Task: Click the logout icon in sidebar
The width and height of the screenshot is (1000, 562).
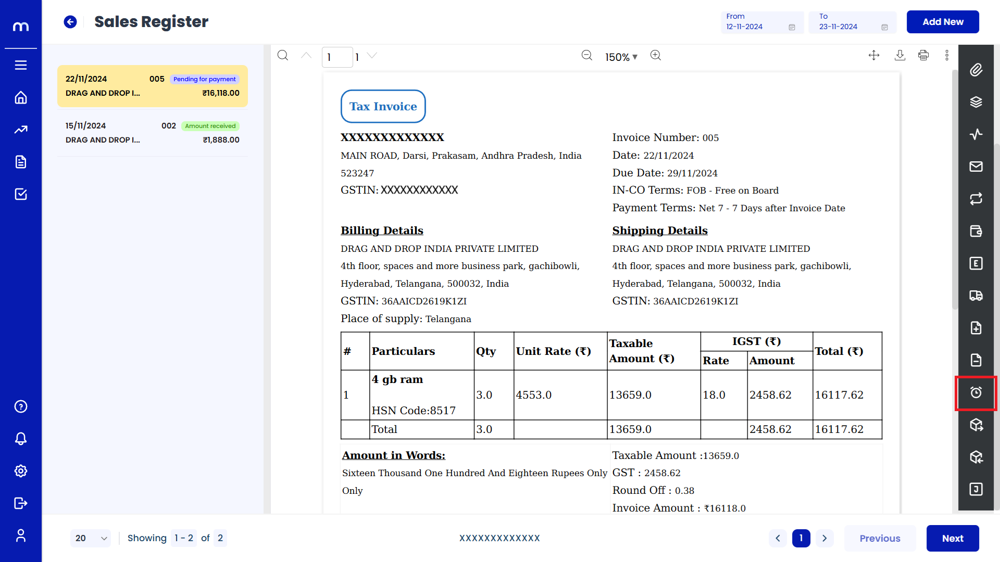Action: click(21, 503)
